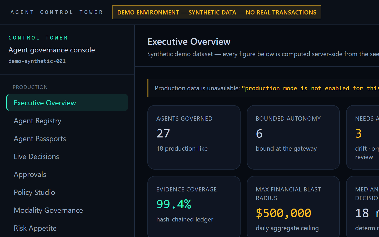The height and width of the screenshot is (237, 379).
Task: Click the value 18 in the MEDIAN card
Action: pyautogui.click(x=362, y=213)
